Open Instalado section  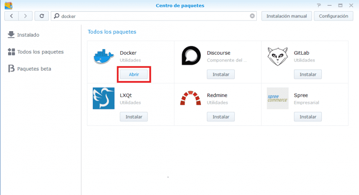point(28,35)
